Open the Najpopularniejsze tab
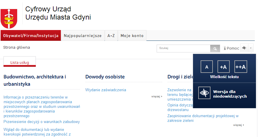Viewport: 260px width, 137px height. coord(83,36)
